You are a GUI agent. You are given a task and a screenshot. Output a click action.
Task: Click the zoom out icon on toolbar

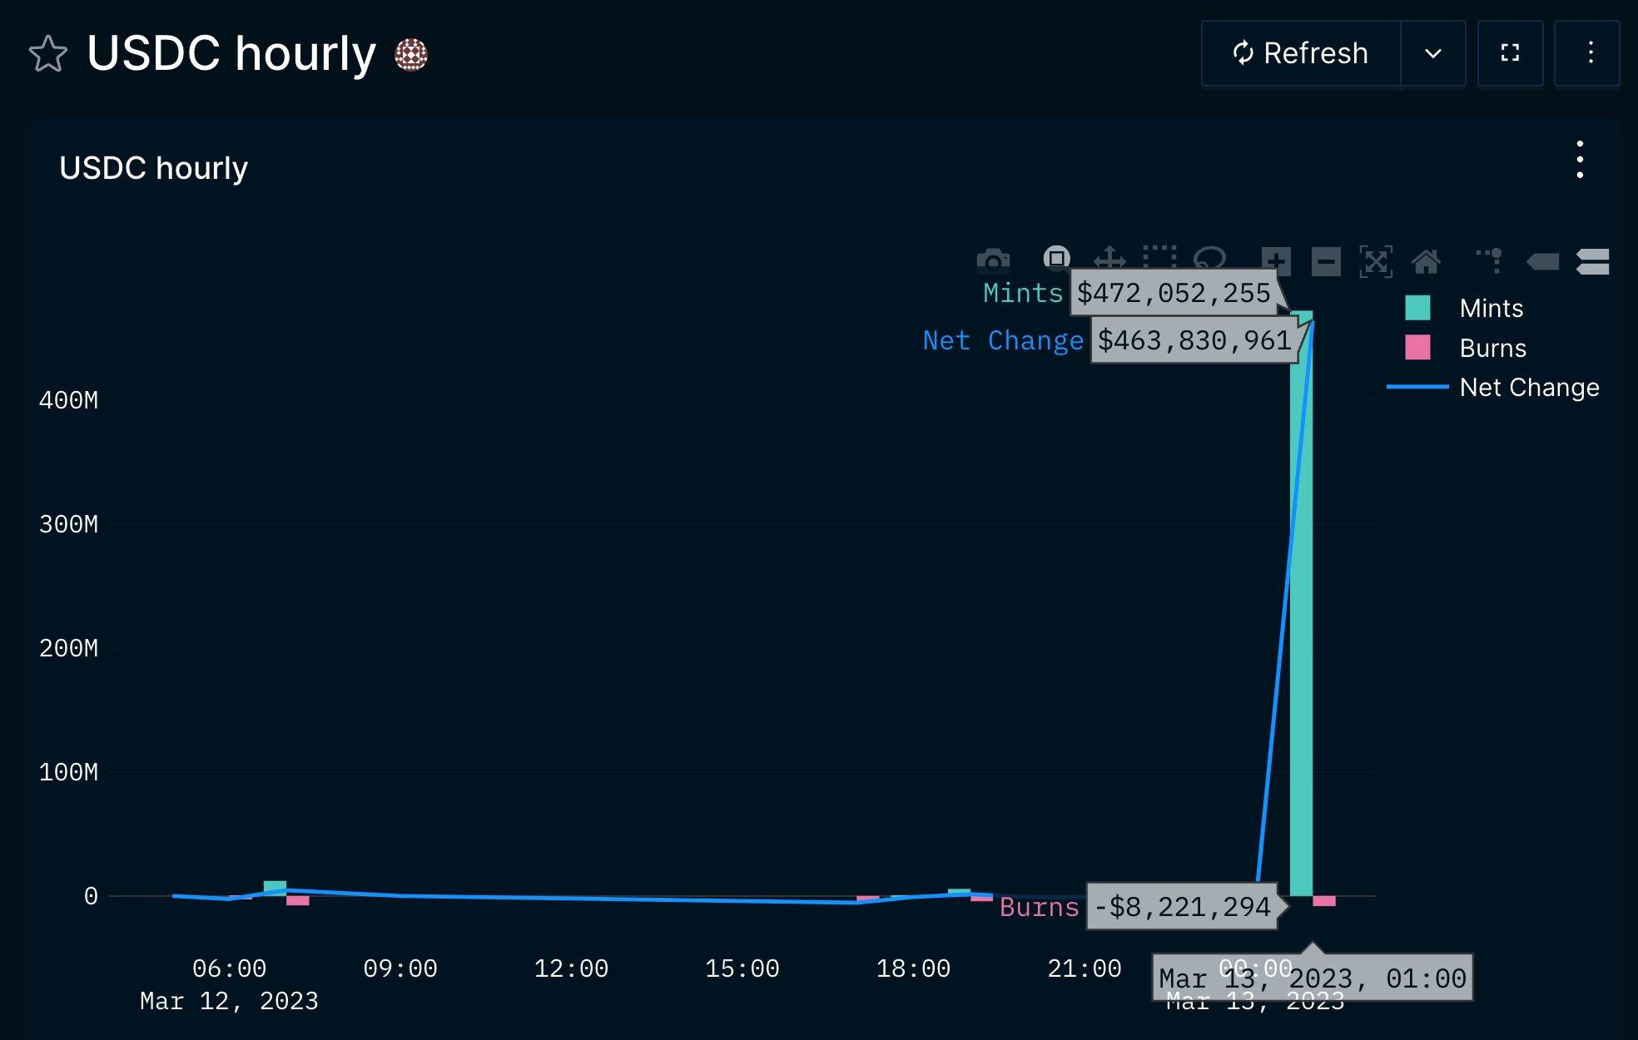point(1327,259)
